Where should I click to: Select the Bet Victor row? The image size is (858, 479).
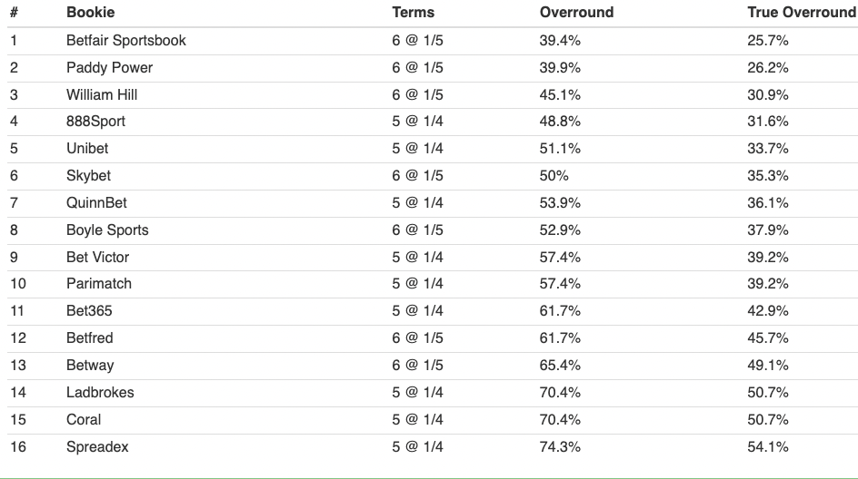[x=433, y=258]
